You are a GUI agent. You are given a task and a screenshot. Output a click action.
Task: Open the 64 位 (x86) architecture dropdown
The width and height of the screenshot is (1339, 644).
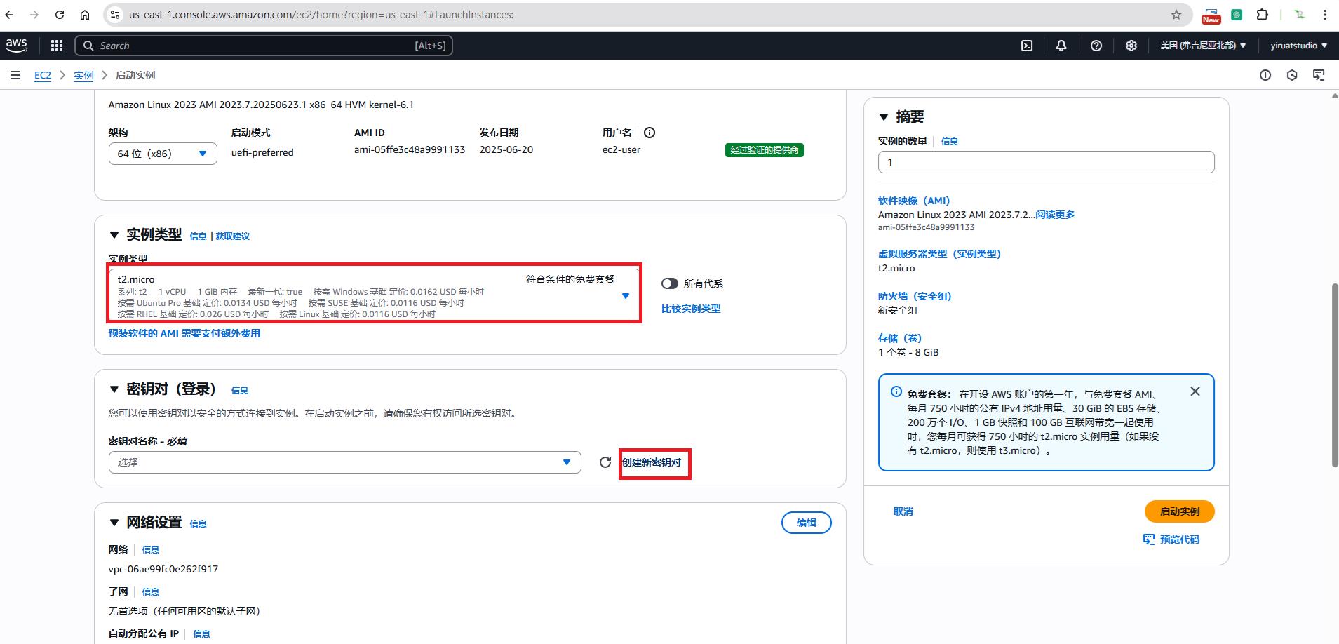[163, 154]
